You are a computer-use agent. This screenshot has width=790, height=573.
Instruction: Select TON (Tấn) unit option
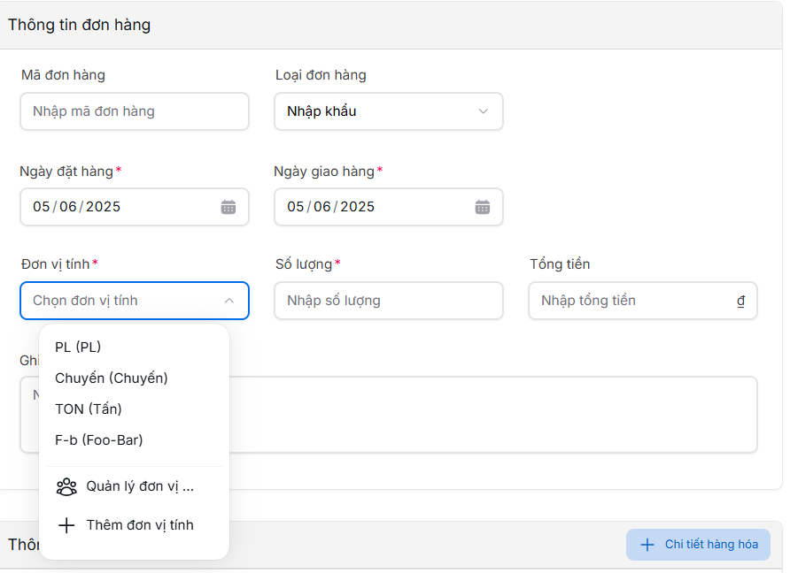click(89, 409)
